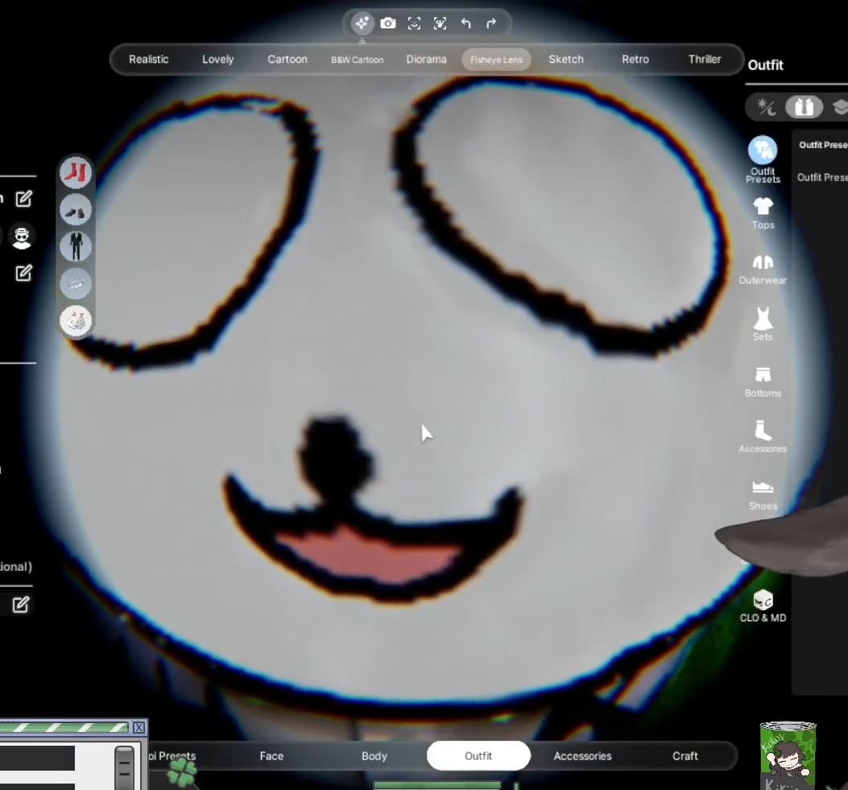This screenshot has height=790, width=848.
Task: Apply the Diorama filter
Action: (x=426, y=60)
